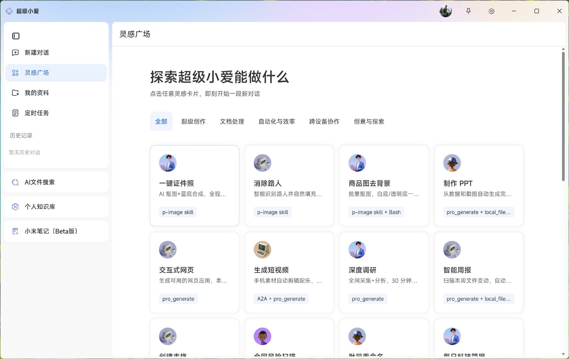569x359 pixels.
Task: Click the 智能周报 card title
Action: (457, 270)
